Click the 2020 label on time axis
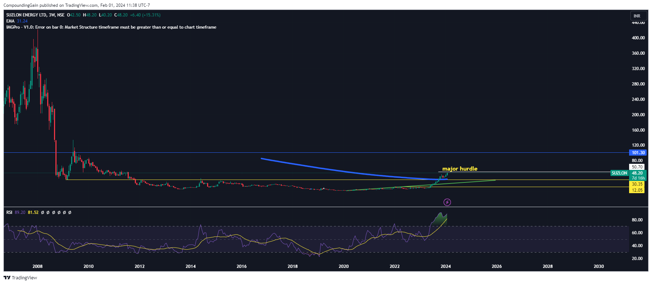The width and height of the screenshot is (652, 284). tap(344, 266)
